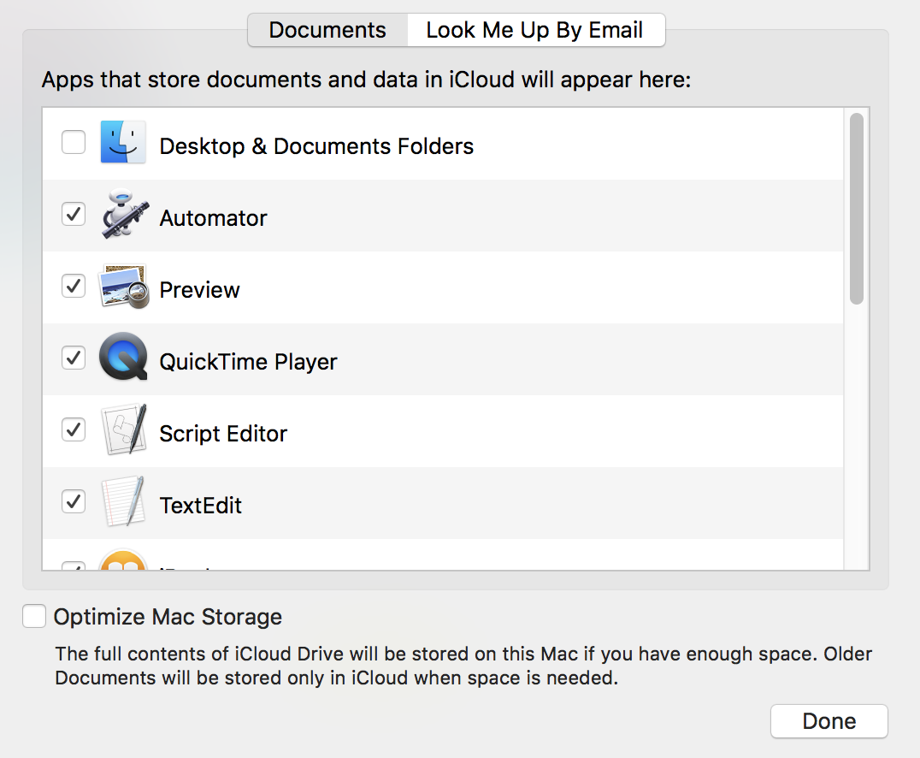Uncheck the Script Editor checkbox
The width and height of the screenshot is (920, 758).
(74, 429)
